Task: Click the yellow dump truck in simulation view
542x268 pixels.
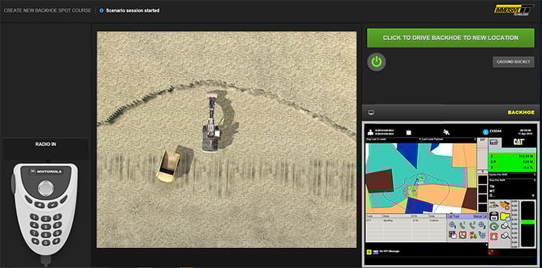Action: pos(169,166)
